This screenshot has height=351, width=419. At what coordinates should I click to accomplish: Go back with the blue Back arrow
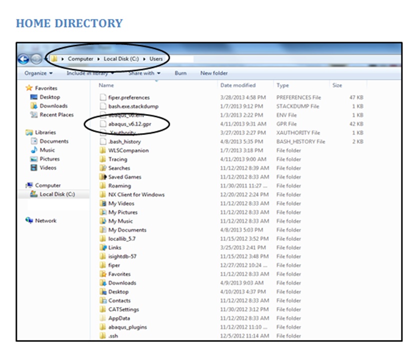(x=23, y=59)
